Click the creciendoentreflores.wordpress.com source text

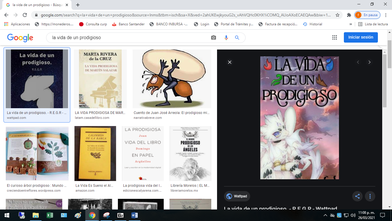coord(34,190)
